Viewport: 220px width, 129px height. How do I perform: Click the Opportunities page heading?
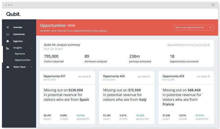tap(53, 25)
